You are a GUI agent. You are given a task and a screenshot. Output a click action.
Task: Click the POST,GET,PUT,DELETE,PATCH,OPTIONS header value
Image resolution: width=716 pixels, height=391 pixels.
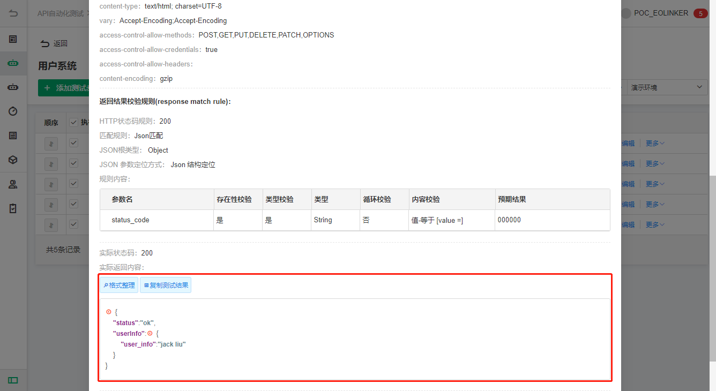click(266, 35)
